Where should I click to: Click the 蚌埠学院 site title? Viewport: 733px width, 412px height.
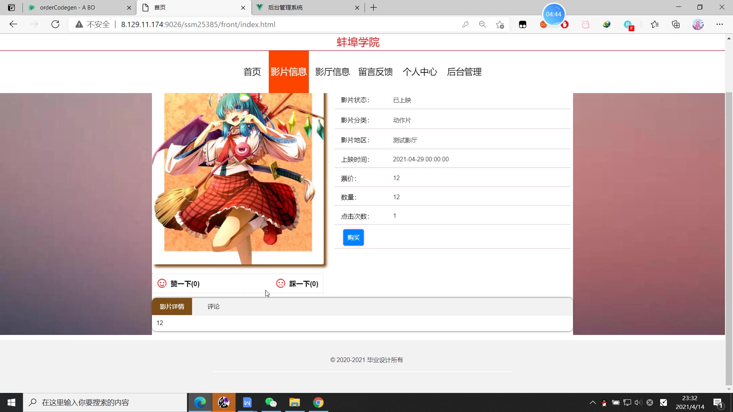tap(358, 42)
